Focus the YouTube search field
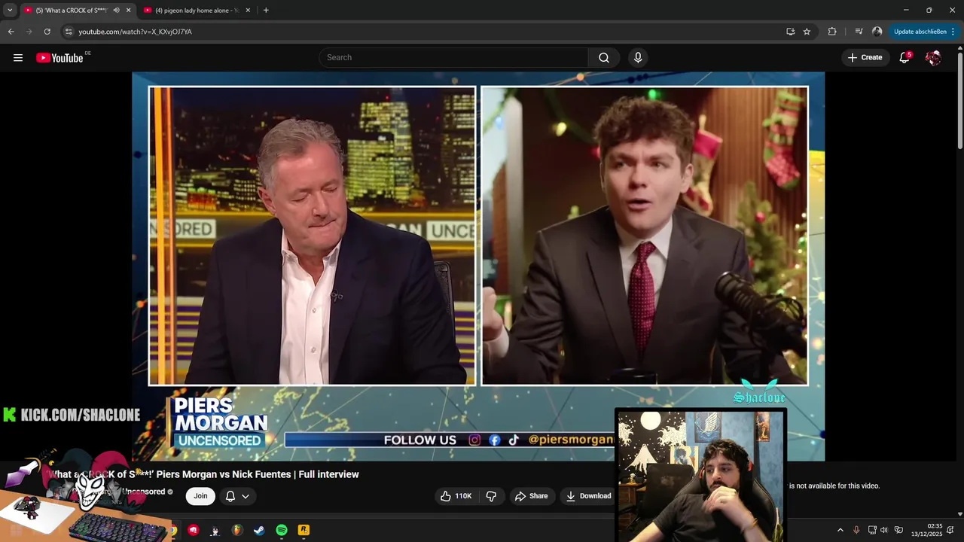The height and width of the screenshot is (542, 964). 454,58
